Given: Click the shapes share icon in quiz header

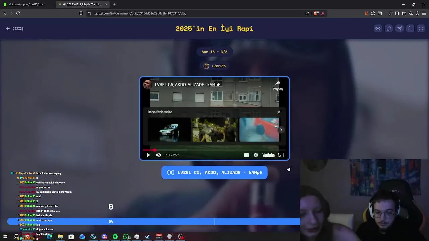Looking at the screenshot, I should pos(389,29).
